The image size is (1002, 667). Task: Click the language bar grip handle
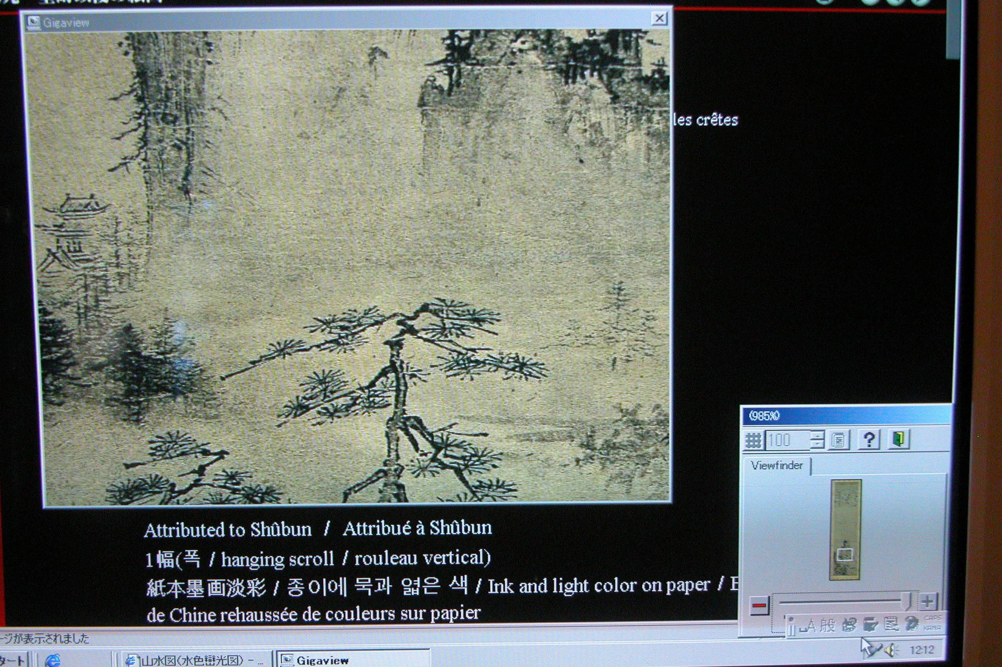click(791, 626)
